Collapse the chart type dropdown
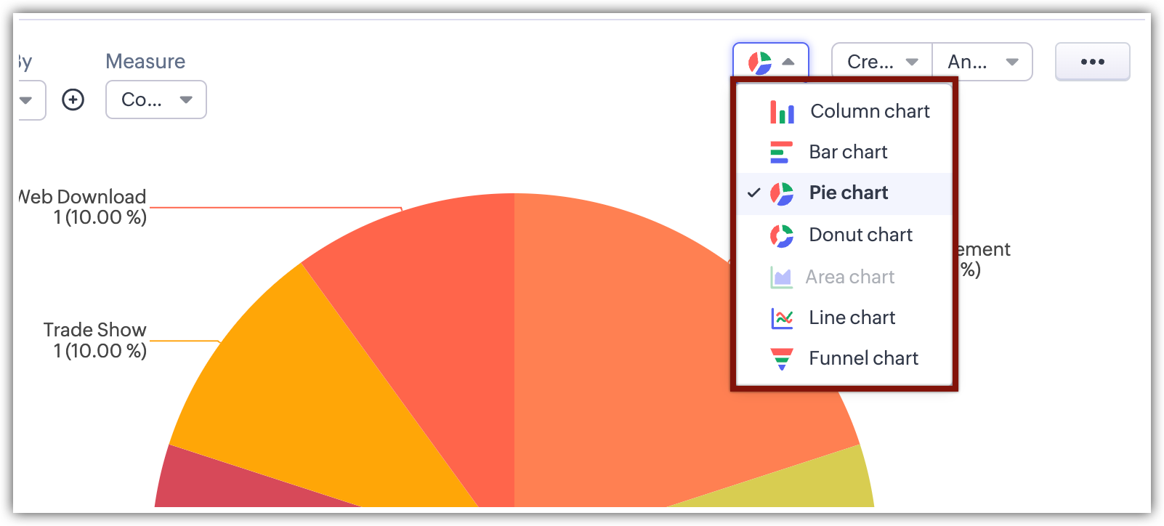The height and width of the screenshot is (526, 1164). coord(771,62)
